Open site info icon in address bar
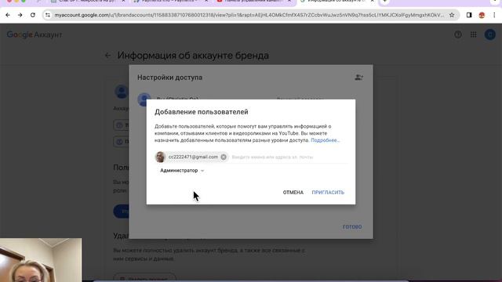This screenshot has width=502, height=282. [x=48, y=15]
